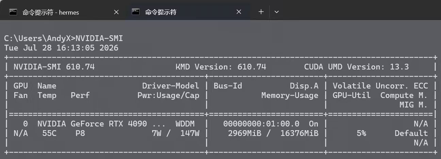Screen dimensions: 441x159
Task: Click the MIG M. header
Action: coord(414,105)
